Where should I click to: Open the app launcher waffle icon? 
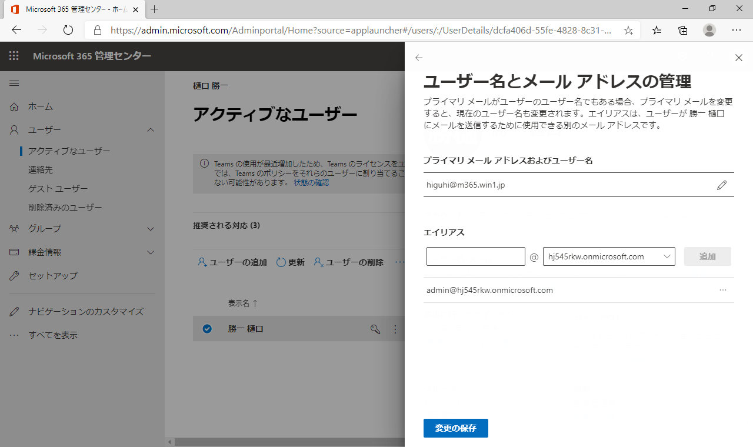14,56
